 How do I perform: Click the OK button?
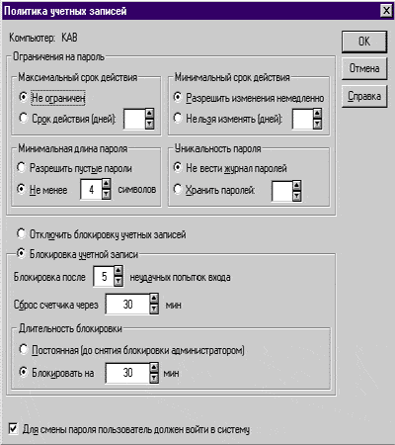(364, 42)
